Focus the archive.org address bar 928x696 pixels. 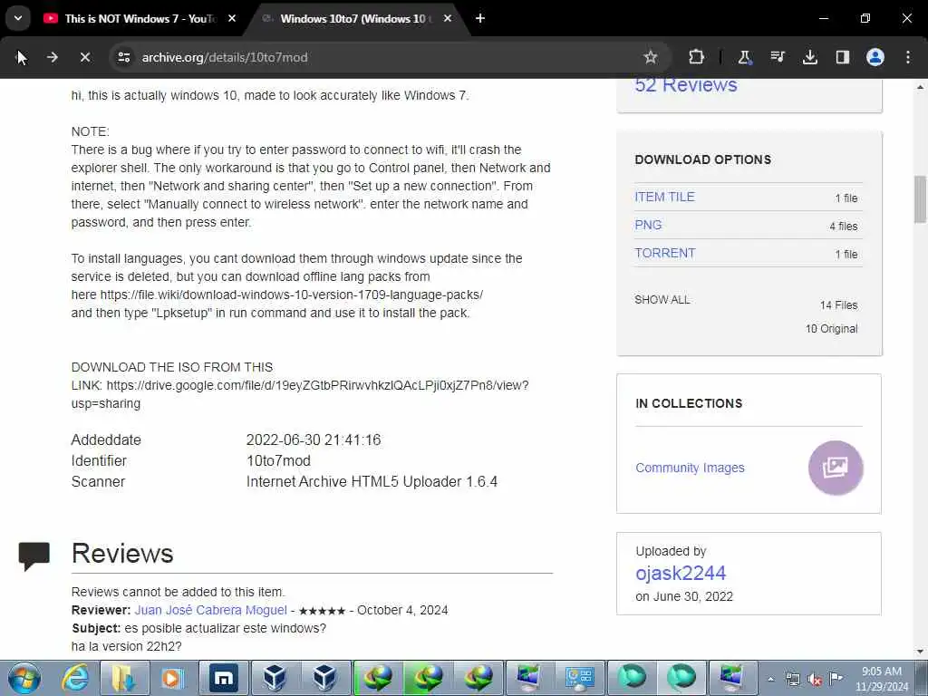(379, 57)
